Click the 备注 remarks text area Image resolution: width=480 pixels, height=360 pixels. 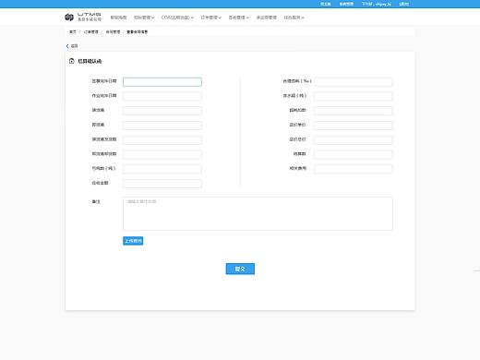pos(258,213)
